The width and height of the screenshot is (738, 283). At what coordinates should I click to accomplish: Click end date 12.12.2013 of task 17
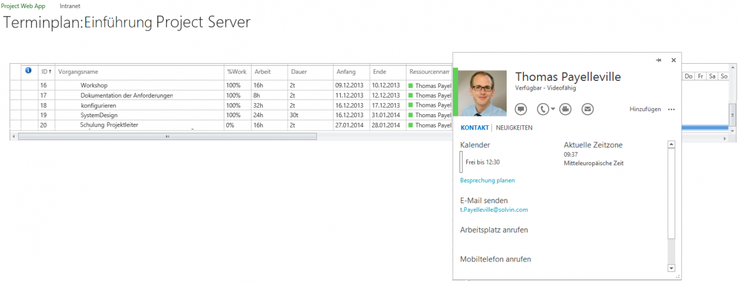(x=388, y=95)
